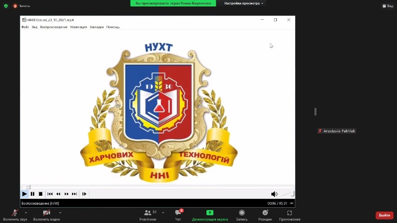Screen dimensions: 397x223
Task: Click the red Выйти leave button
Action: (x=384, y=215)
